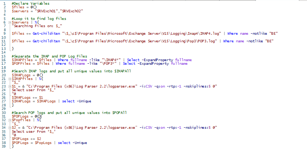This screenshot has width=307, height=153.
Task: Click line number 15 in the gutter
Action: point(4,56)
